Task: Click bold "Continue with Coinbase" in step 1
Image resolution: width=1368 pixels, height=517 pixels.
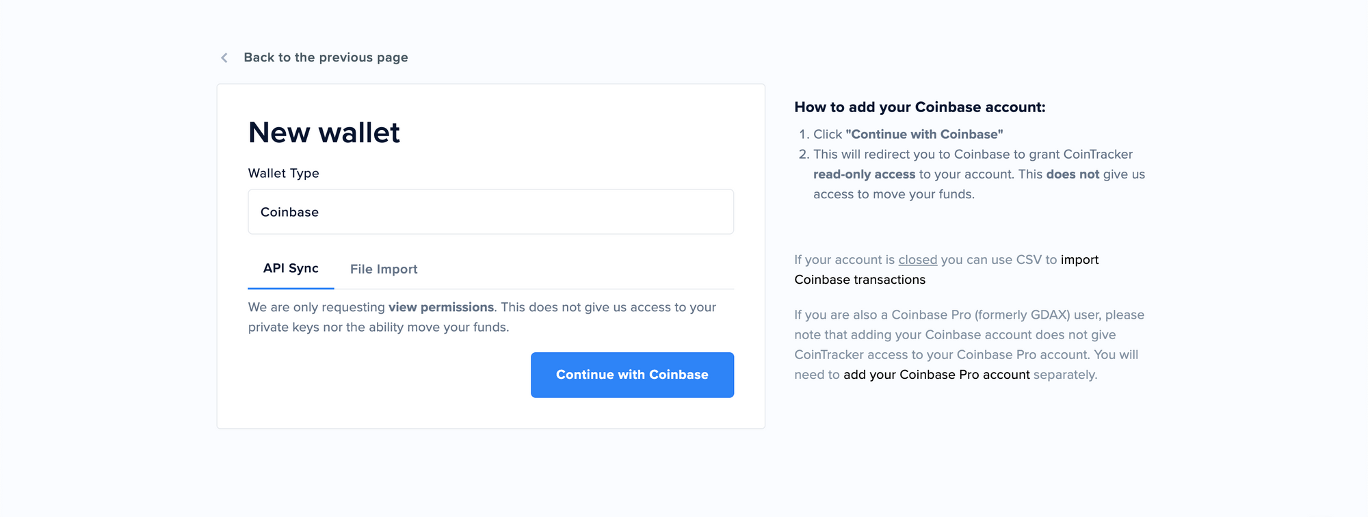Action: click(924, 135)
